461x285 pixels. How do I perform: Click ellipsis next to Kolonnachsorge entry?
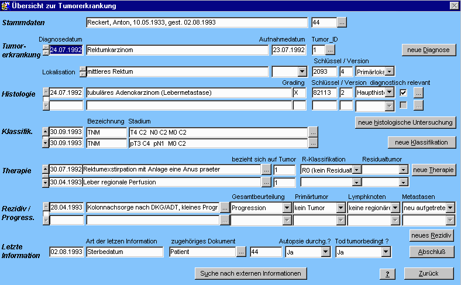tap(225, 208)
